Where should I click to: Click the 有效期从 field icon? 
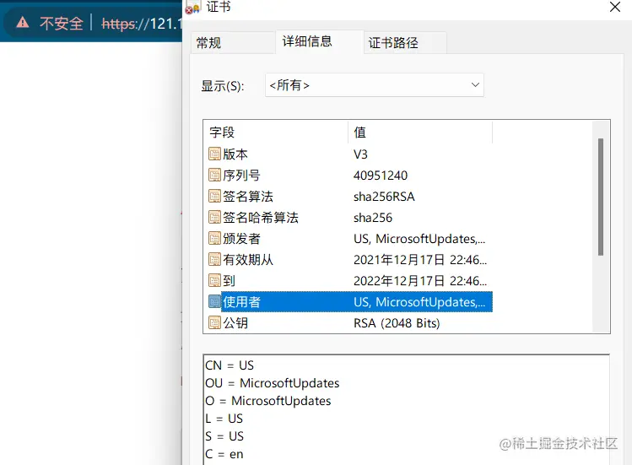click(x=215, y=259)
